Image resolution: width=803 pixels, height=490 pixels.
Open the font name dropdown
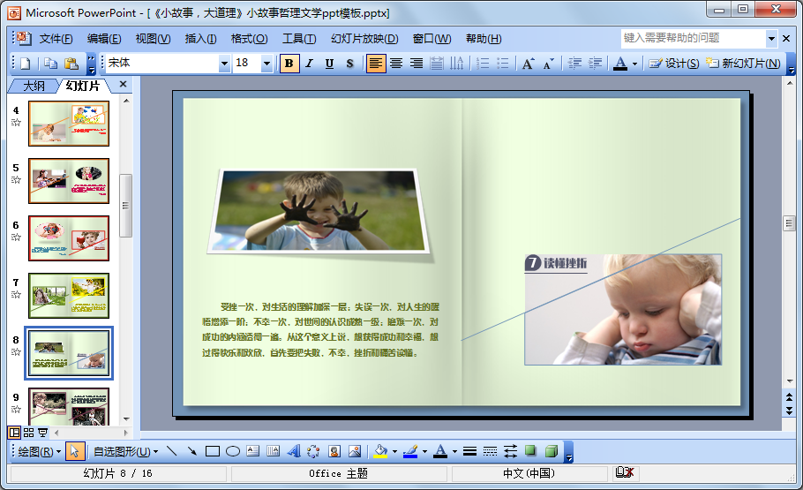pos(224,64)
